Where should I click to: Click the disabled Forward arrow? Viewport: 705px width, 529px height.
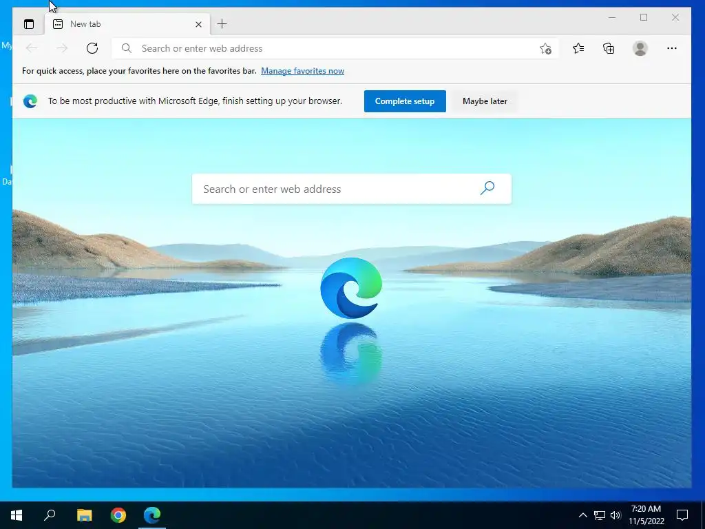point(62,48)
